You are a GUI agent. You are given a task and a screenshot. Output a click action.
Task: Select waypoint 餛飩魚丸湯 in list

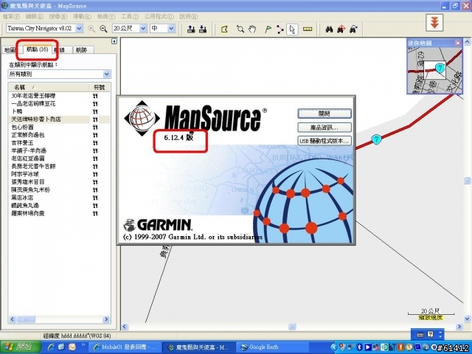coord(25,205)
